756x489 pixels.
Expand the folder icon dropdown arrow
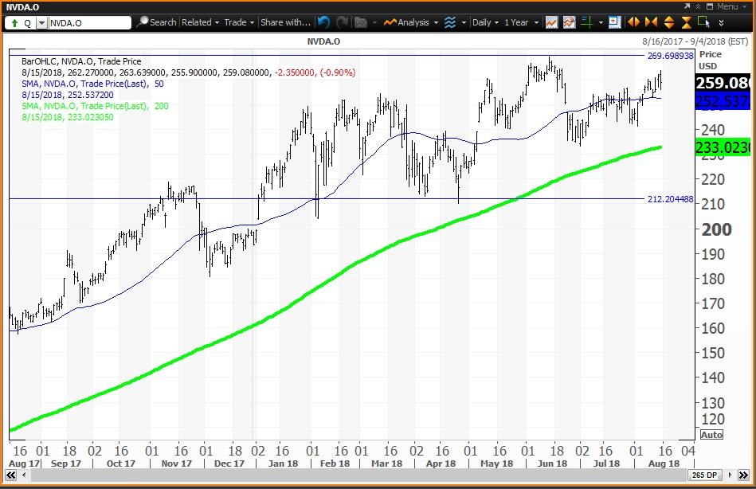[374, 22]
